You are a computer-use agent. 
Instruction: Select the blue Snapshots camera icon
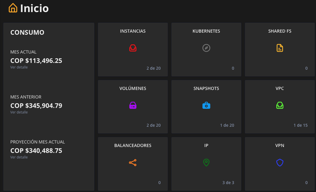click(x=206, y=105)
